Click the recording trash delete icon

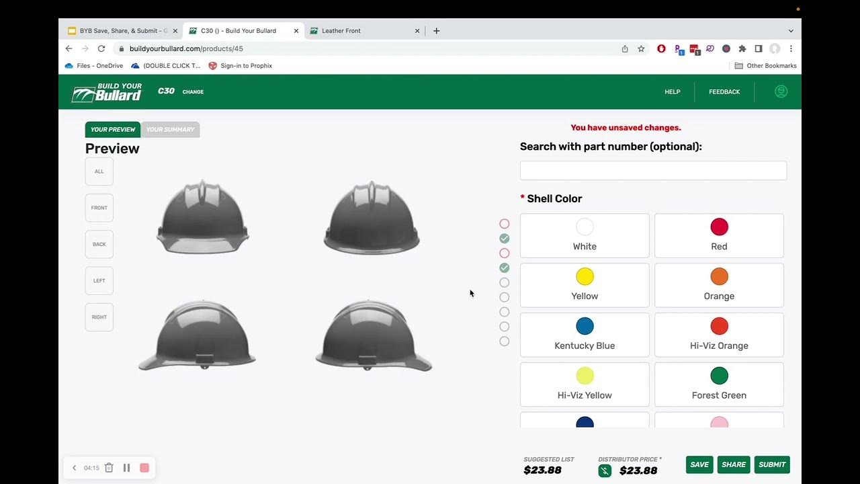109,468
